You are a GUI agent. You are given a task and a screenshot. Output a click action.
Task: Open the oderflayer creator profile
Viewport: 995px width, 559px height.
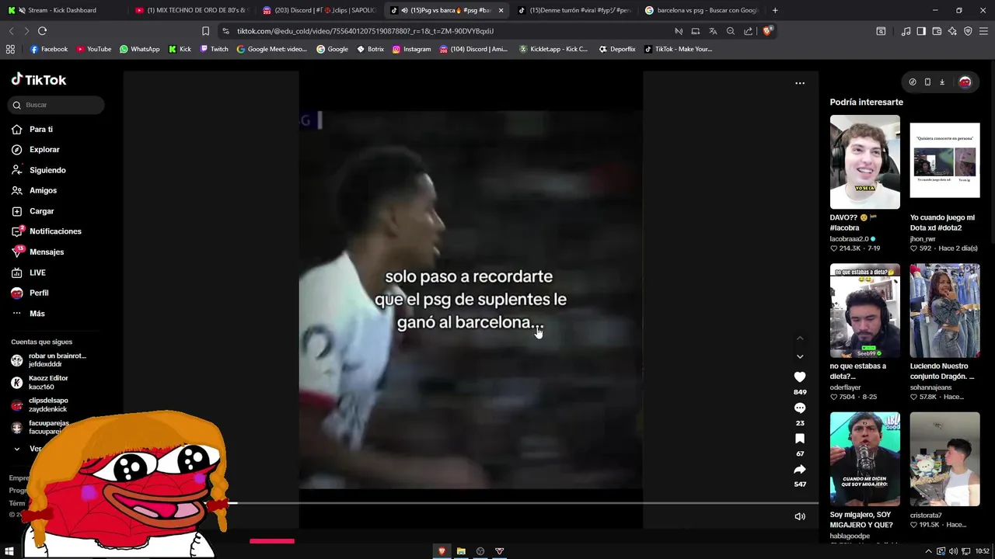pyautogui.click(x=845, y=387)
